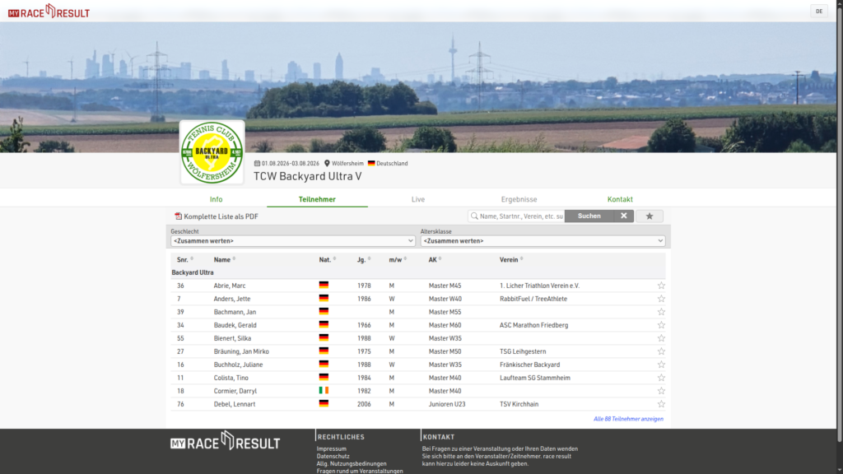
Task: Click the PDF icon for complete list
Action: click(178, 216)
